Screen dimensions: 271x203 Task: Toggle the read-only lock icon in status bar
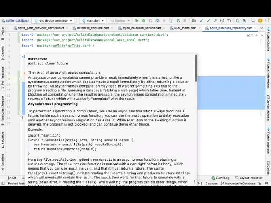coord(260,184)
